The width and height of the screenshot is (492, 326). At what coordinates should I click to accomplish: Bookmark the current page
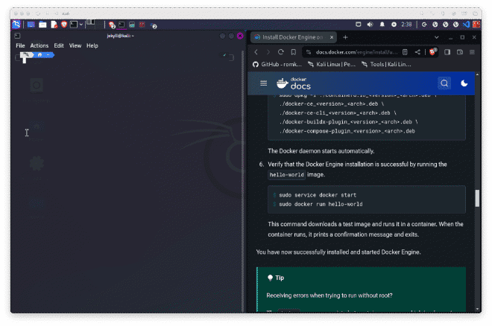click(x=294, y=52)
